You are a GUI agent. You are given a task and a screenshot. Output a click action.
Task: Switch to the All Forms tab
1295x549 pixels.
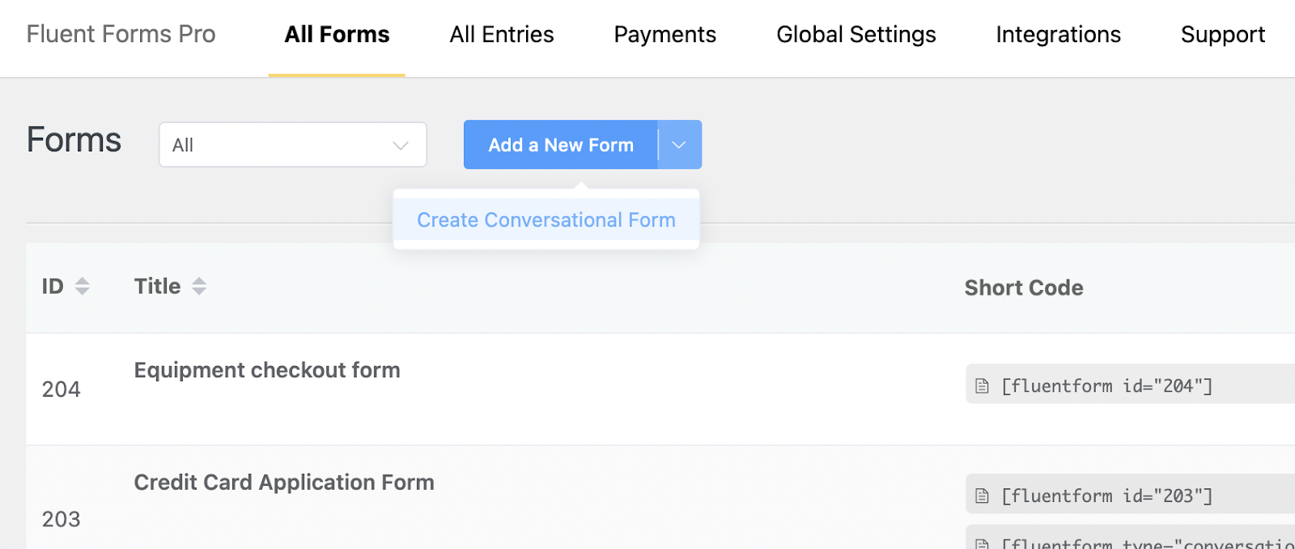pyautogui.click(x=337, y=35)
